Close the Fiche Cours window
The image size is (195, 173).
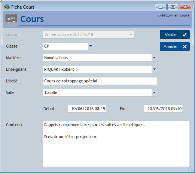185,7
